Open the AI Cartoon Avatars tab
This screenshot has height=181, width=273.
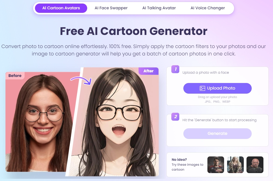tap(61, 8)
